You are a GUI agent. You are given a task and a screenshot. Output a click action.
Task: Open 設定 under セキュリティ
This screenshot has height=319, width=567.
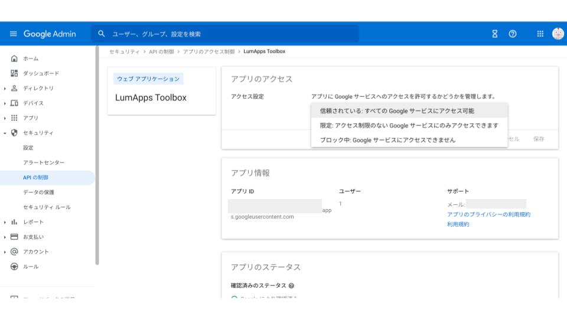pyautogui.click(x=28, y=148)
